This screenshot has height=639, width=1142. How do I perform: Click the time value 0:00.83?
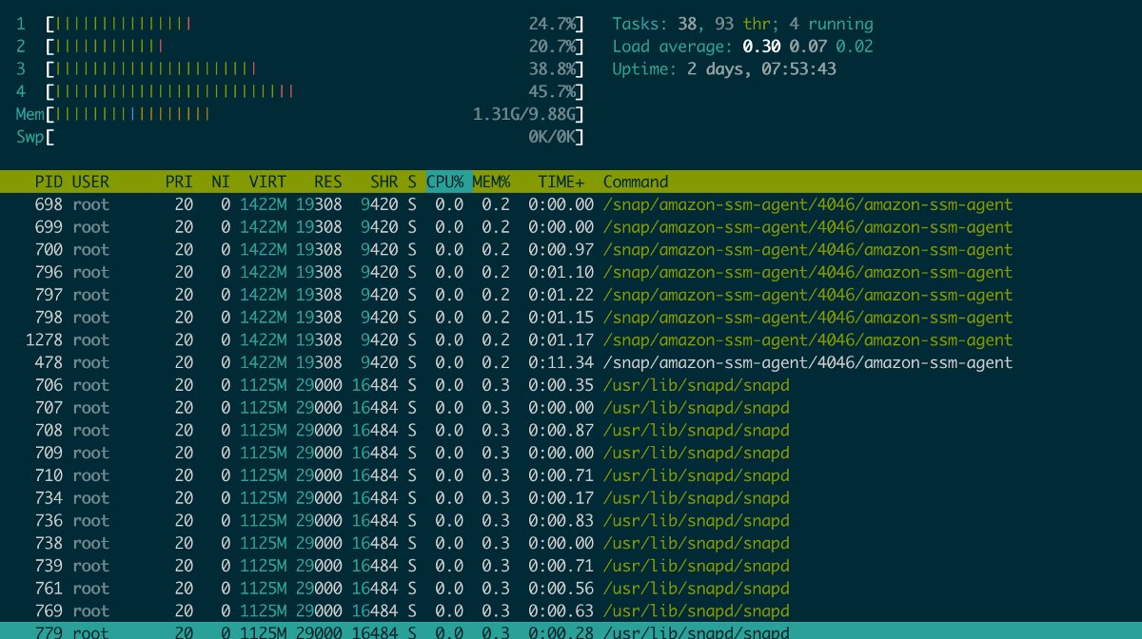click(561, 520)
